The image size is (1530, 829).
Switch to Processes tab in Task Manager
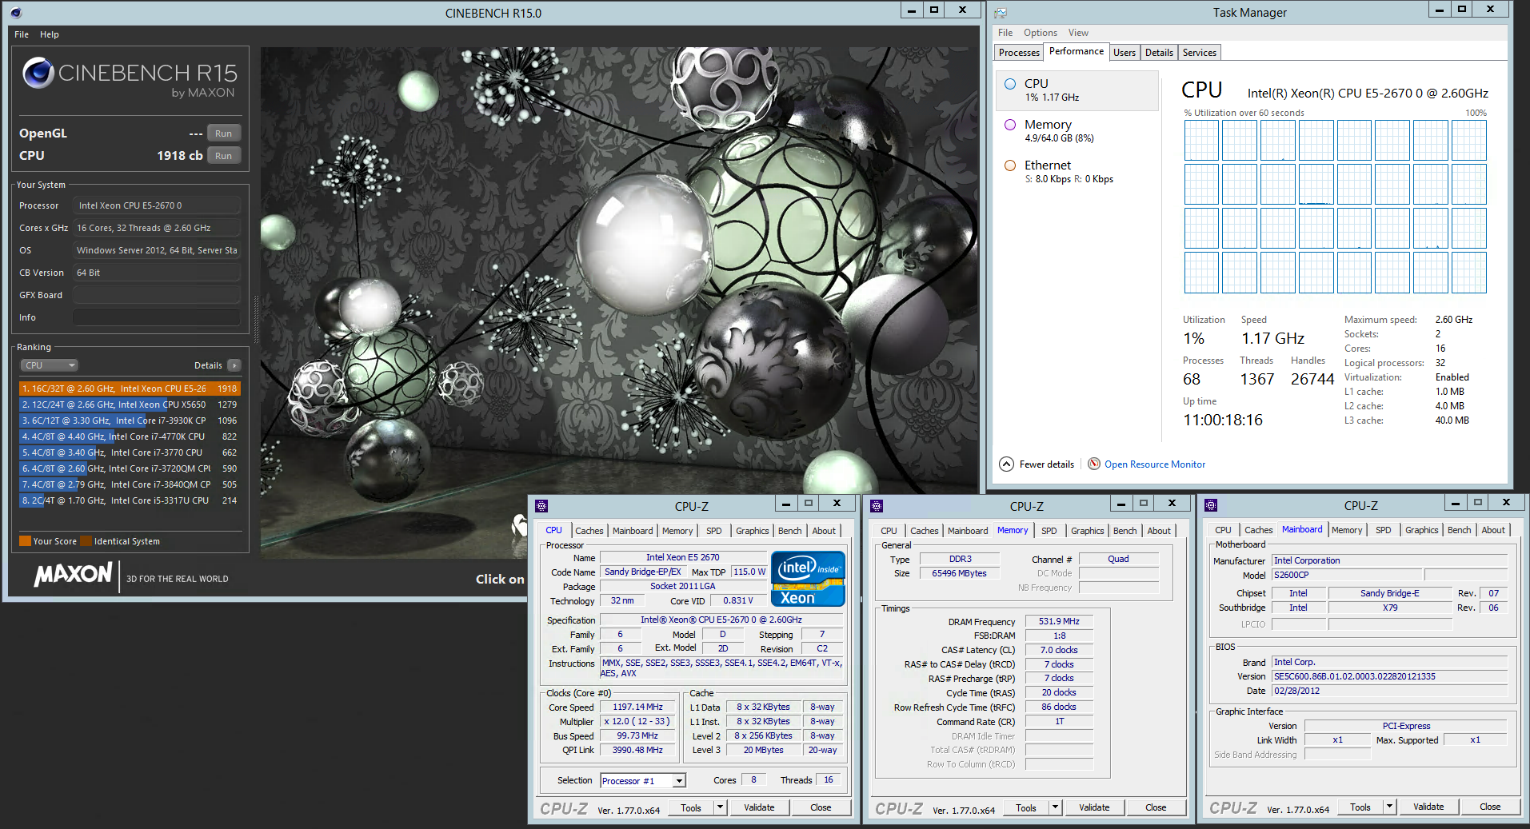1019,53
